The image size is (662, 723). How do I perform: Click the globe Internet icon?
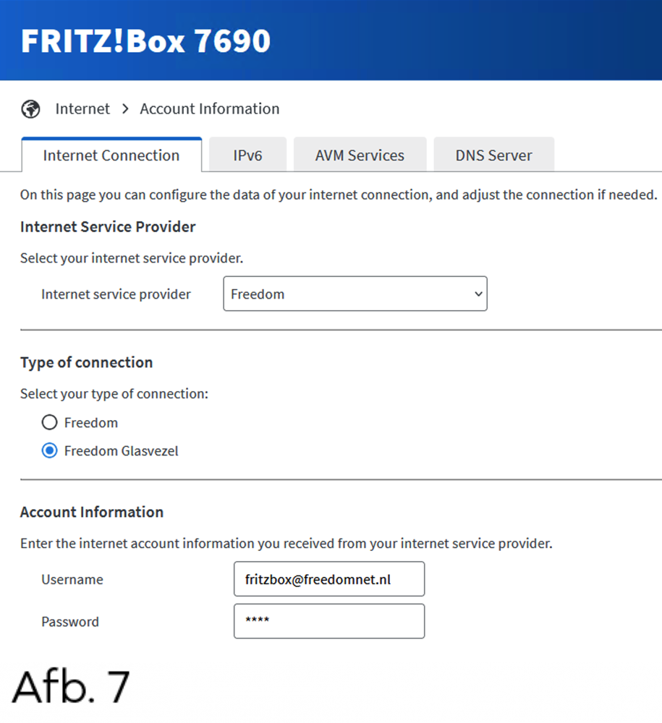pyautogui.click(x=30, y=109)
